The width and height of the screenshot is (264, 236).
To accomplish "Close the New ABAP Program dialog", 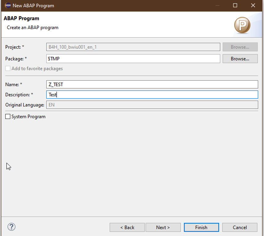I will click(253, 6).
